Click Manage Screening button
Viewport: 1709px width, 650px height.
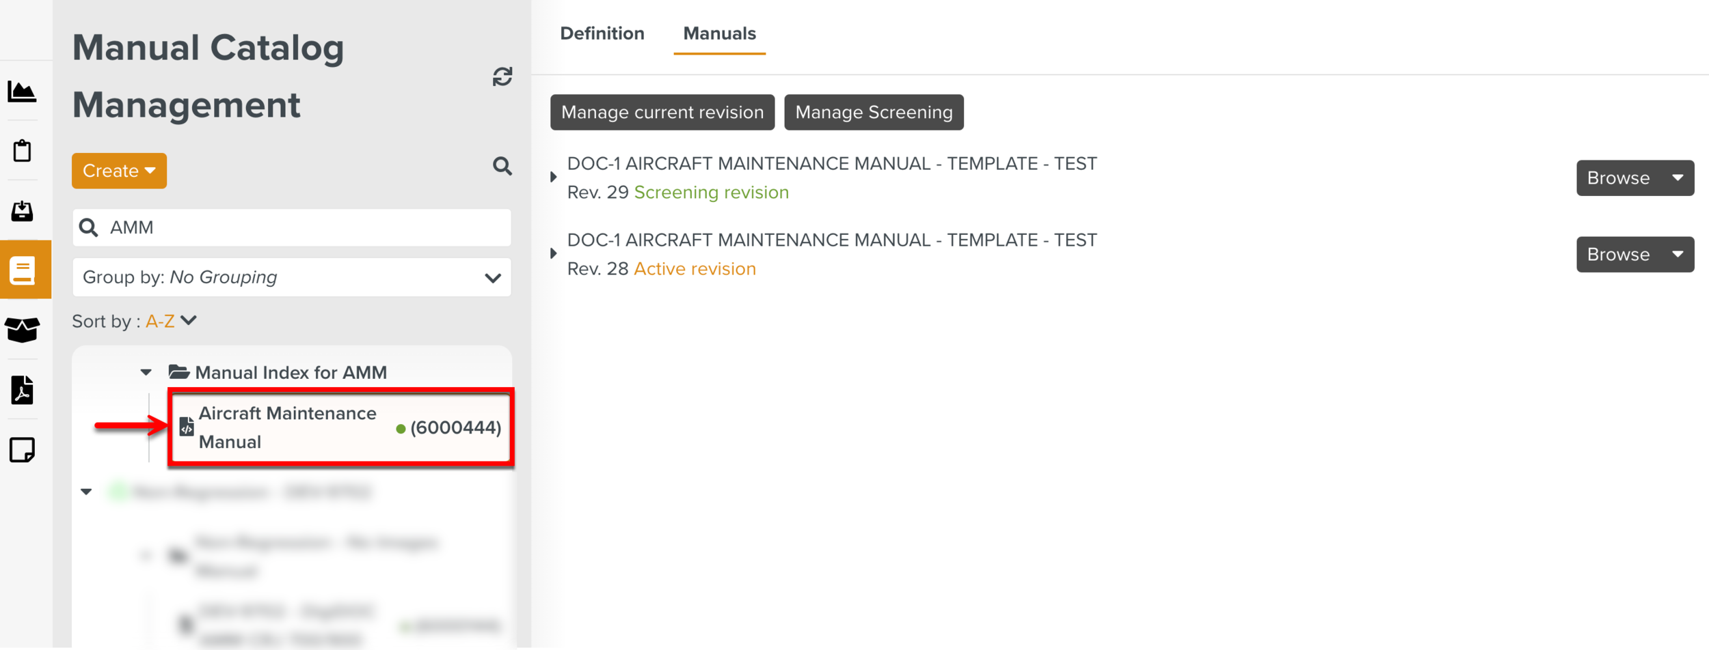click(874, 112)
